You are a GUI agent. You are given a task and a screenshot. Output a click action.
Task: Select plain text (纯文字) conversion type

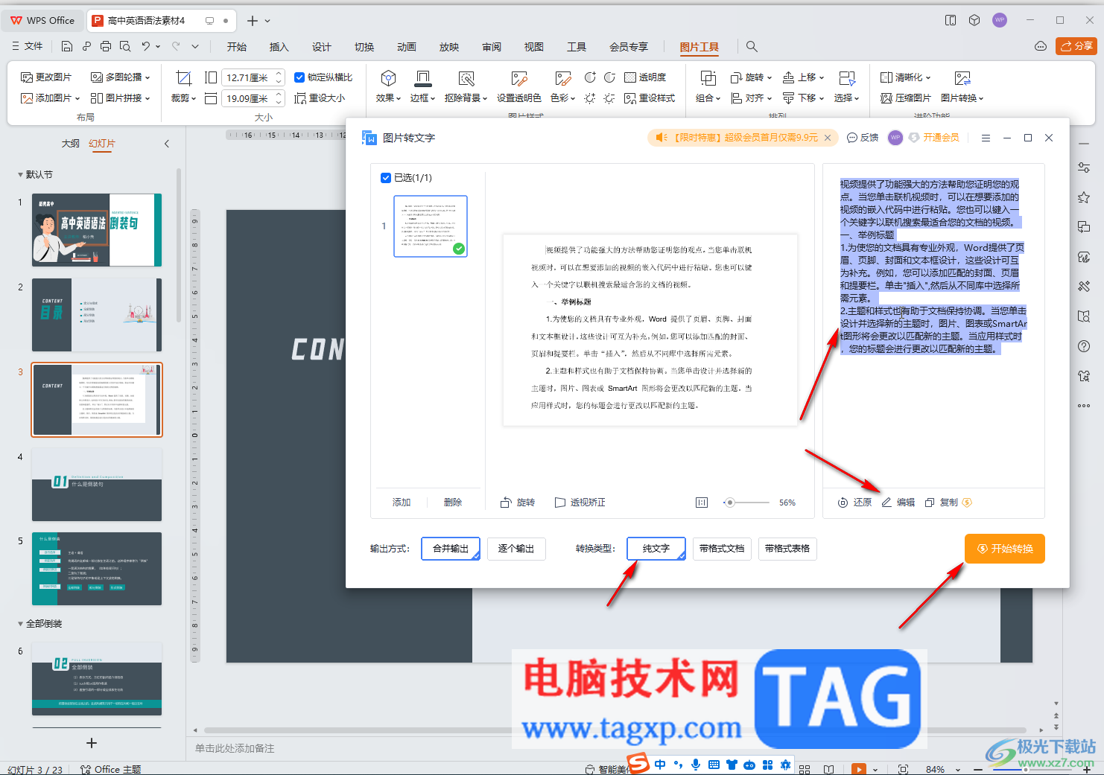(656, 549)
